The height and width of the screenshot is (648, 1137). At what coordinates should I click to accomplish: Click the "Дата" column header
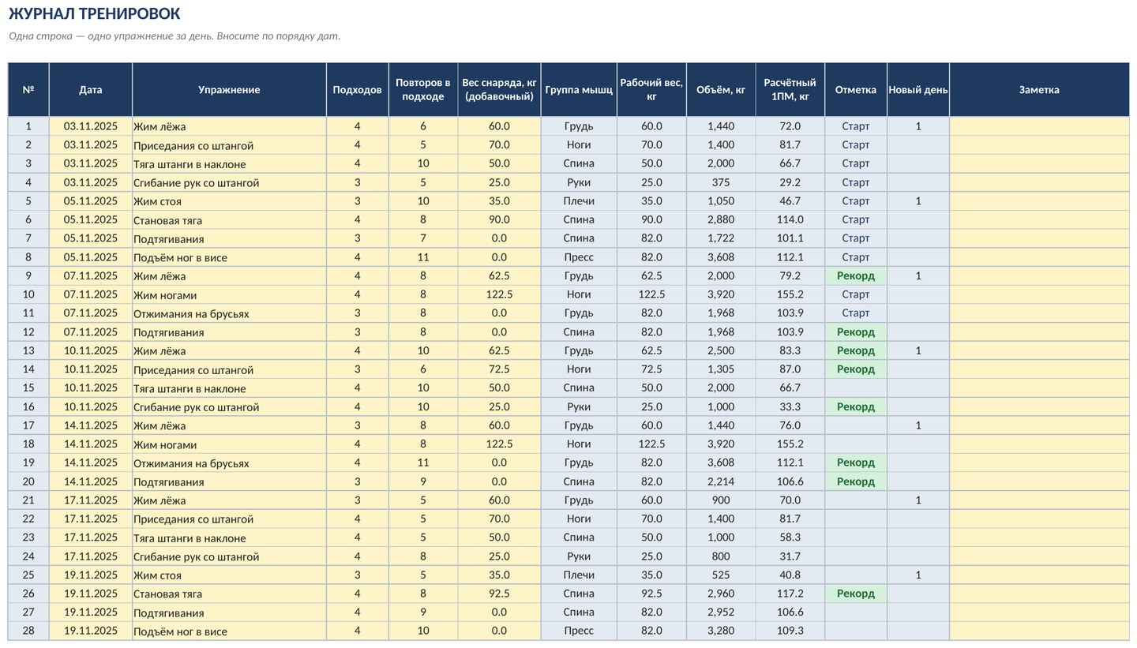91,90
